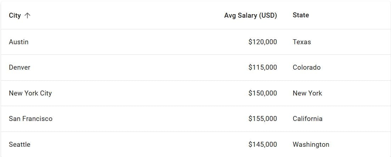Select the Denver city cell
The width and height of the screenshot is (391, 157).
coord(19,67)
